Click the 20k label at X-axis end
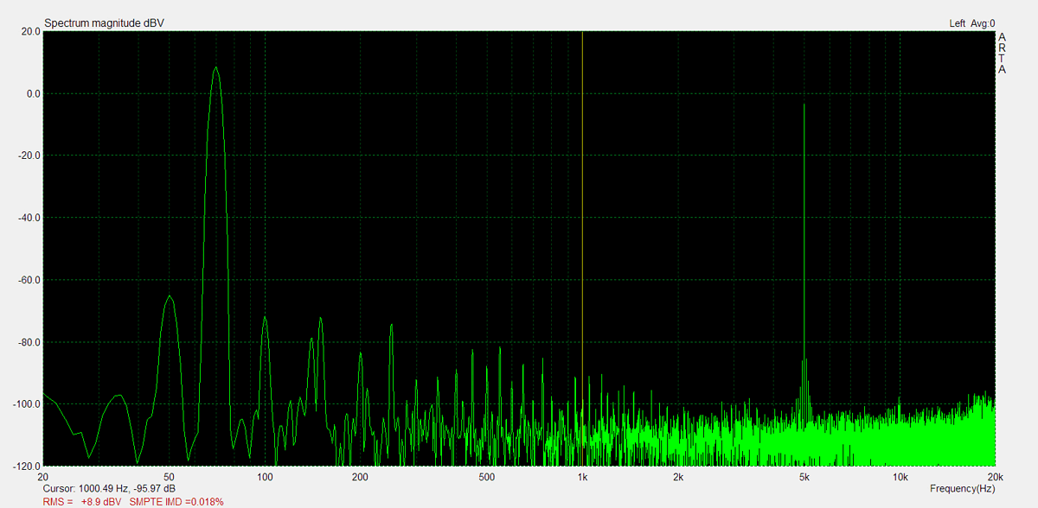Image resolution: width=1038 pixels, height=508 pixels. (x=995, y=477)
